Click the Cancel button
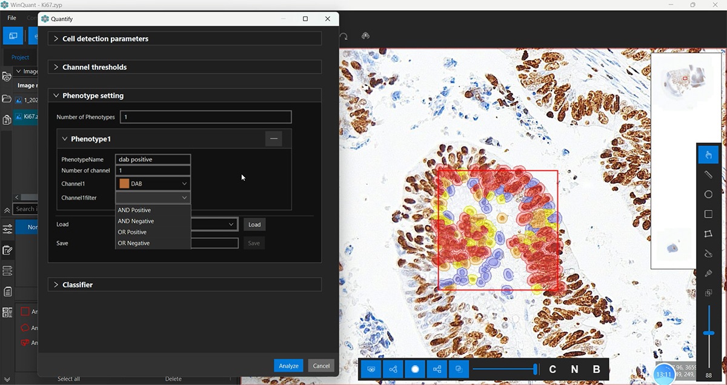This screenshot has height=385, width=727. pos(321,366)
